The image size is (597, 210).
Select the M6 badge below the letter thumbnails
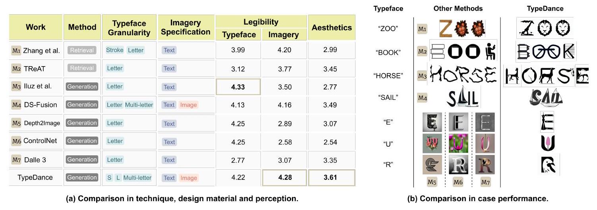[x=458, y=182]
